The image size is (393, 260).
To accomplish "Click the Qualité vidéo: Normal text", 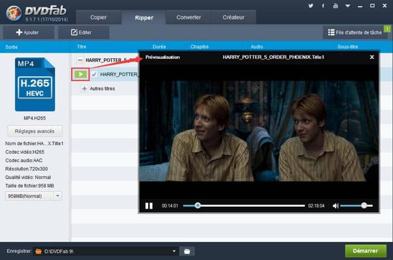I will coord(28,177).
